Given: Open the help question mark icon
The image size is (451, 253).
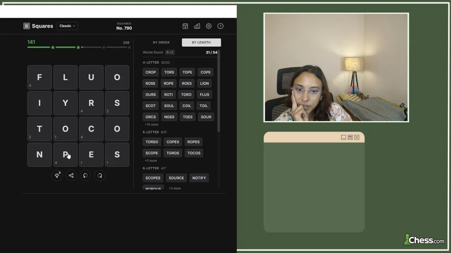Looking at the screenshot, I should pyautogui.click(x=221, y=26).
